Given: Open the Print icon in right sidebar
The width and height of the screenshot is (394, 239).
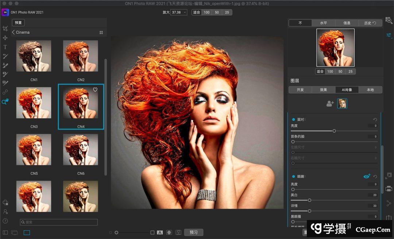Looking at the screenshot, I should pyautogui.click(x=389, y=189).
